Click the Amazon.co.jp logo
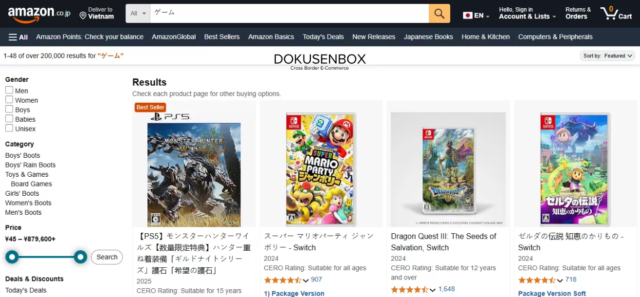Viewport: 640px width, 297px height. point(39,14)
